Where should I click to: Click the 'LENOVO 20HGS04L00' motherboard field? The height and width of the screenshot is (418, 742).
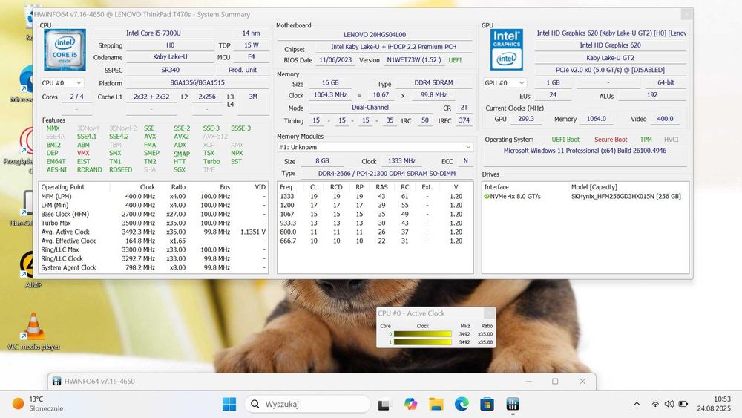pyautogui.click(x=375, y=35)
